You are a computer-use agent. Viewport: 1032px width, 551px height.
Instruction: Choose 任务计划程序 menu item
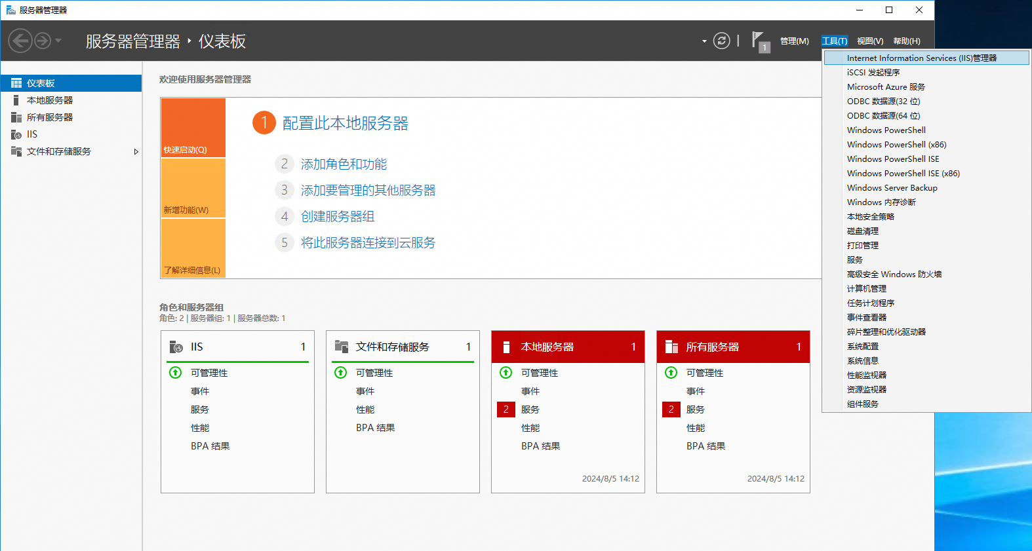pos(926,303)
